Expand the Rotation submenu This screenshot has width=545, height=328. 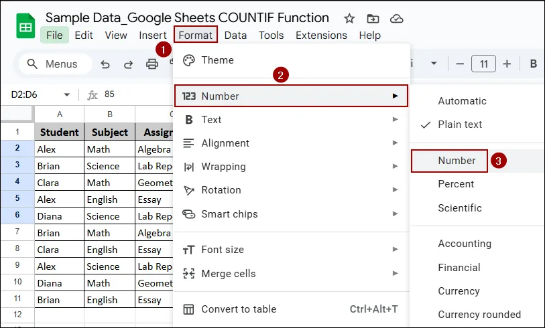click(x=291, y=190)
